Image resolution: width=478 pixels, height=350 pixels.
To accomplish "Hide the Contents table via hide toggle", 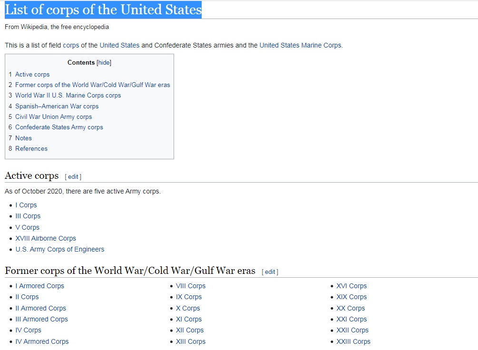I will [104, 62].
